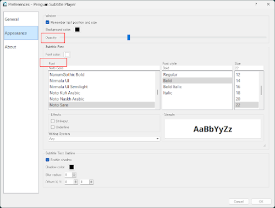Select Nirmala UI Semilight font
This screenshot has height=208, width=275.
(x=102, y=87)
